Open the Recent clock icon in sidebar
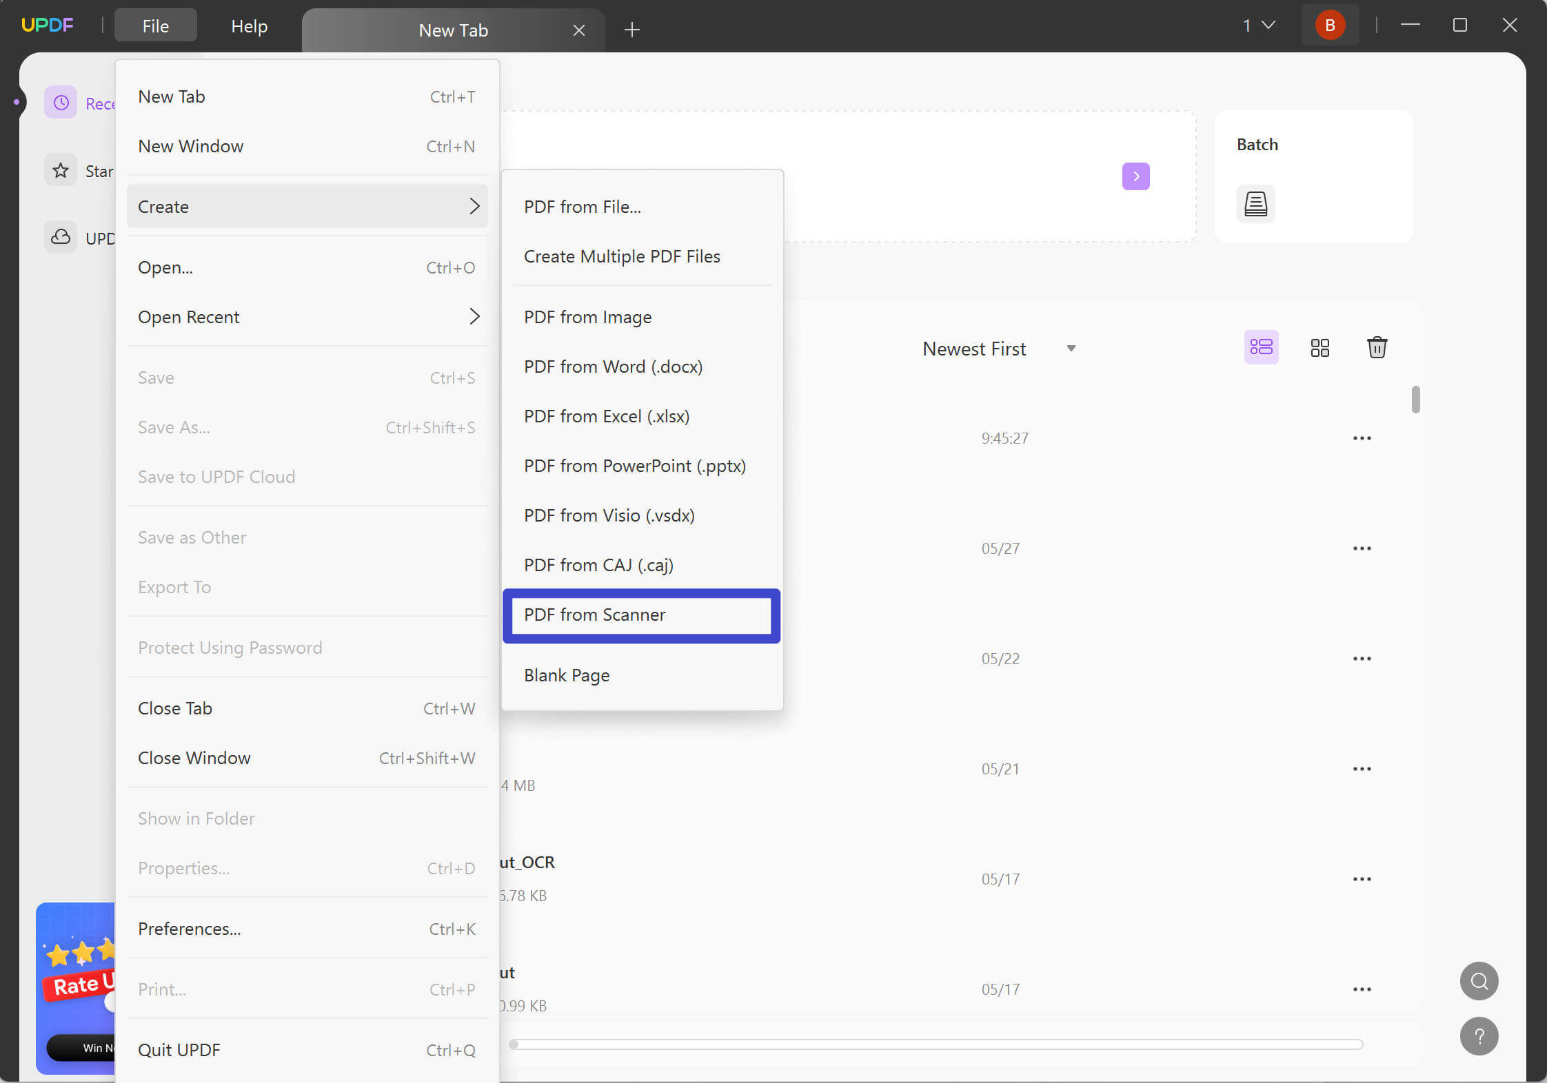 pos(61,103)
